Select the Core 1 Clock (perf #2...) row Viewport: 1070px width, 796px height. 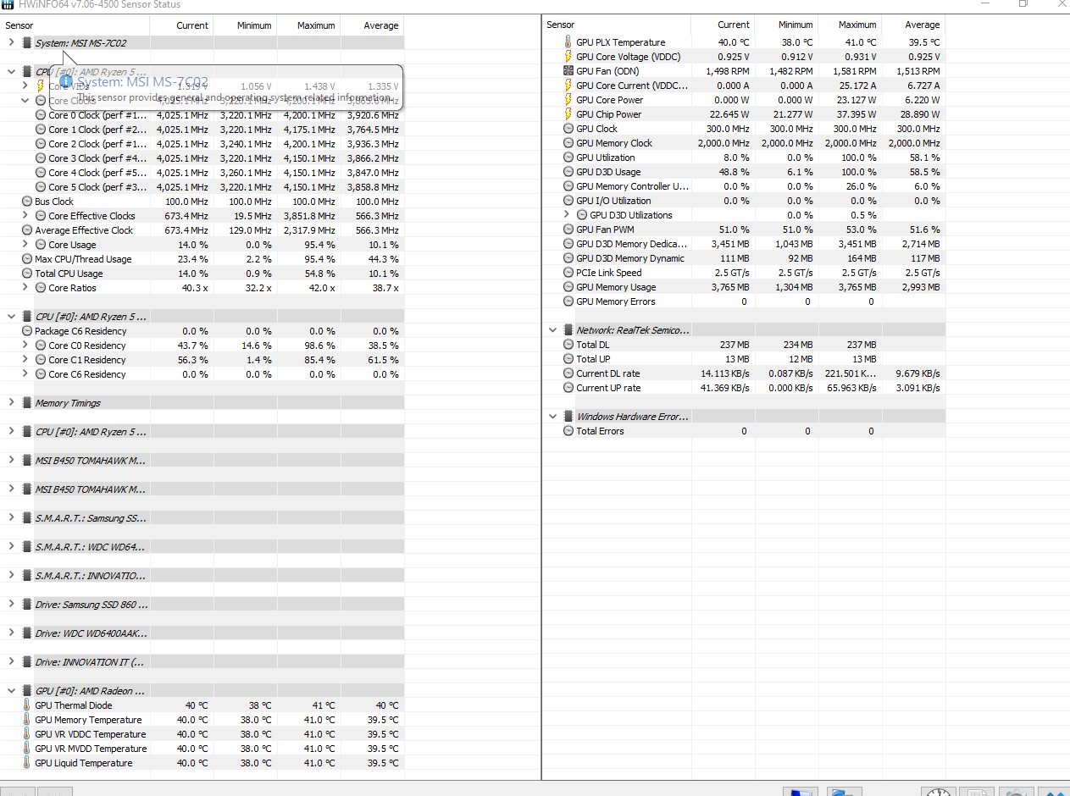pos(202,130)
